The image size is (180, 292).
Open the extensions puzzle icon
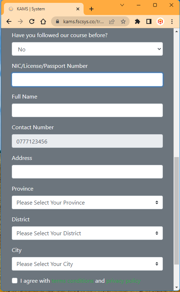(137, 22)
